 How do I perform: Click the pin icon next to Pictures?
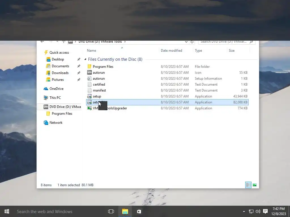pos(79,79)
